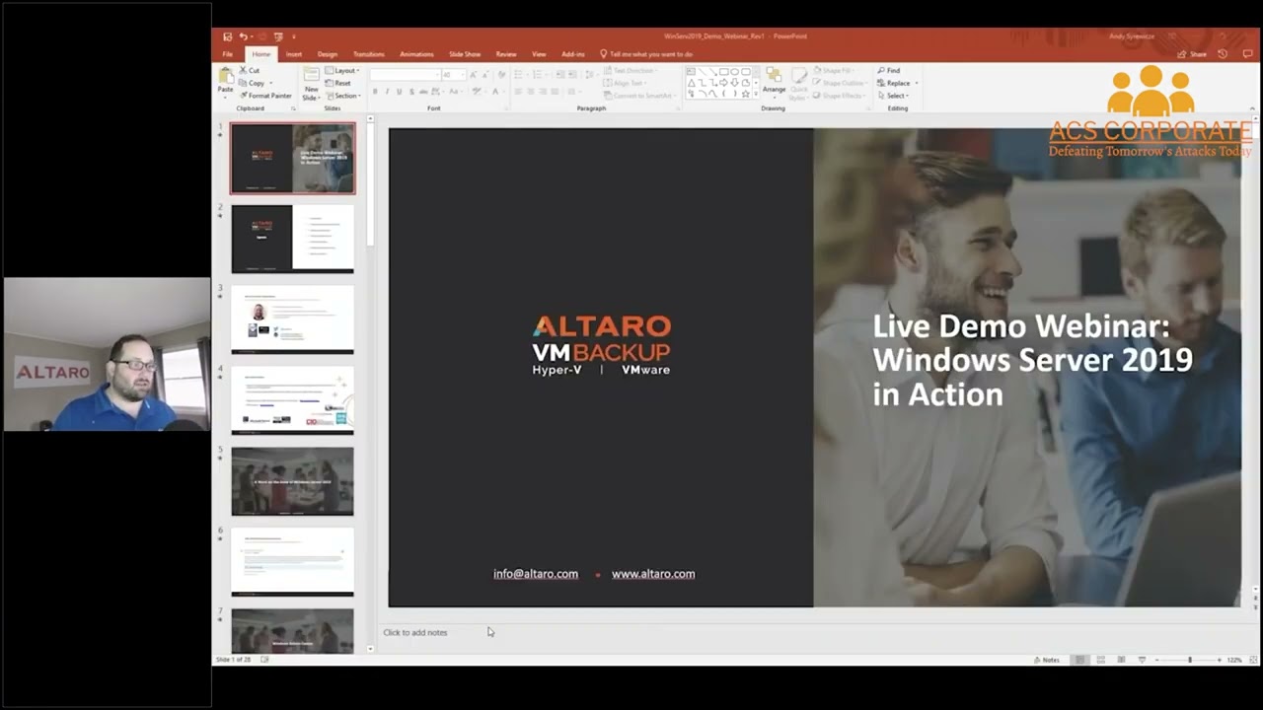The image size is (1263, 710).
Task: Switch to Normal view in the status bar
Action: click(1079, 660)
